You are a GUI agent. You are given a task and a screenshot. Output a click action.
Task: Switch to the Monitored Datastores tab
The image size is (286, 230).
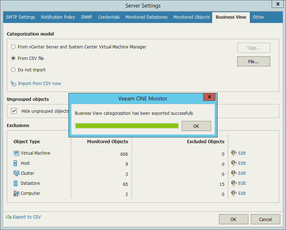(147, 17)
